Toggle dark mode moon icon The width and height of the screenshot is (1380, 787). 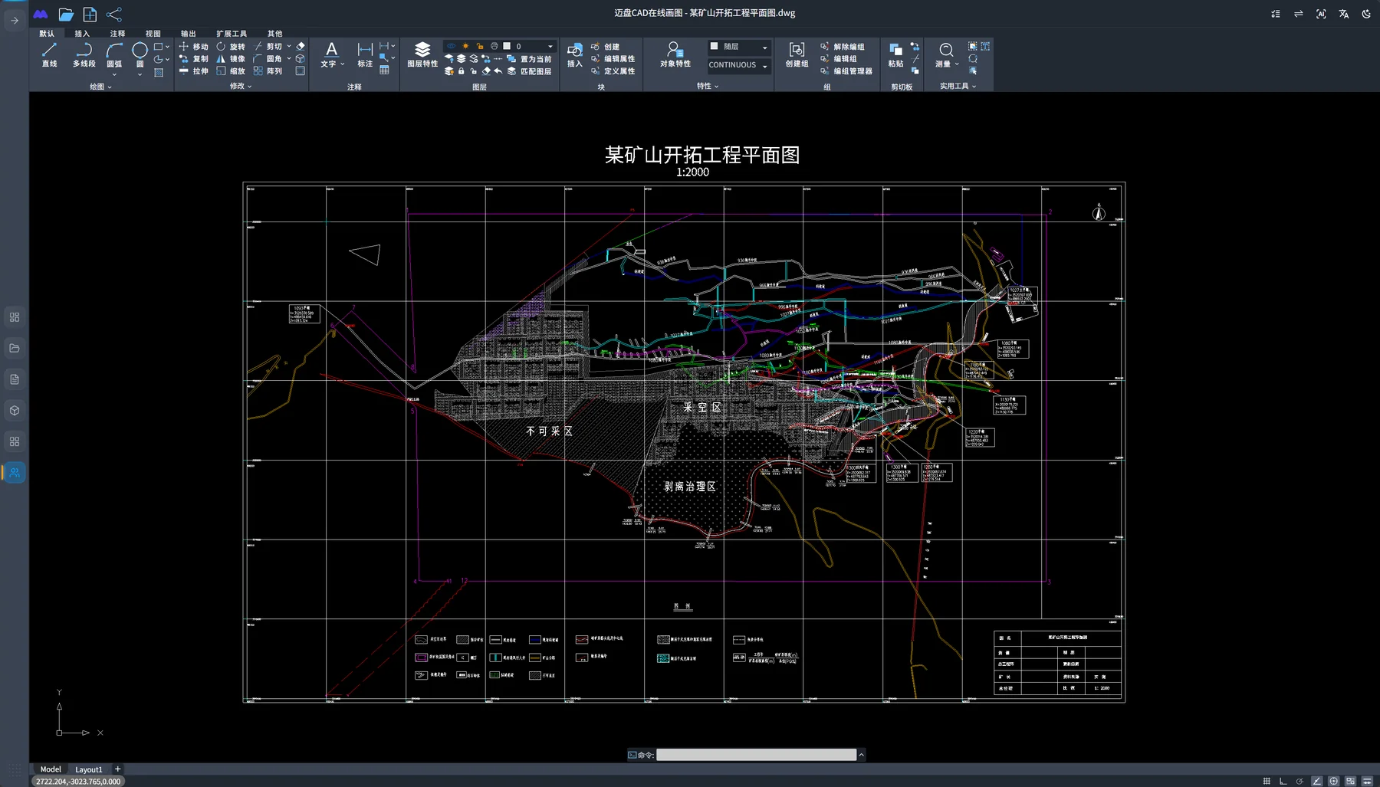(1366, 14)
